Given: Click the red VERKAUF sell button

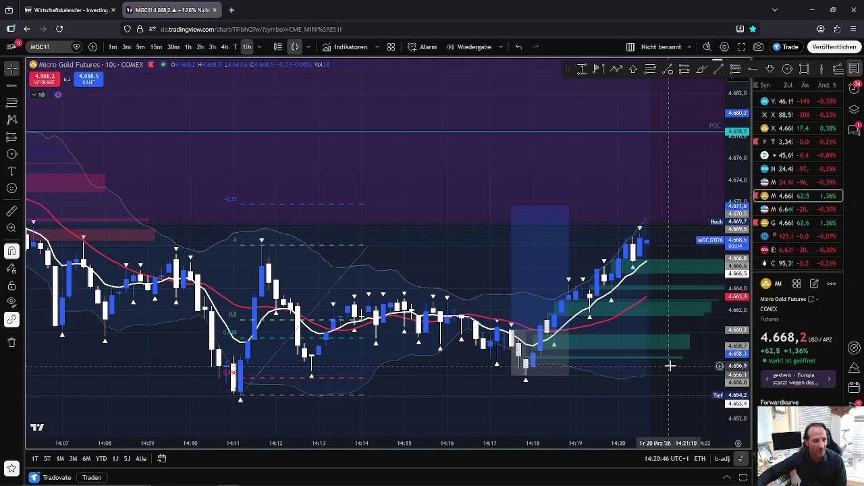Looking at the screenshot, I should click(45, 79).
